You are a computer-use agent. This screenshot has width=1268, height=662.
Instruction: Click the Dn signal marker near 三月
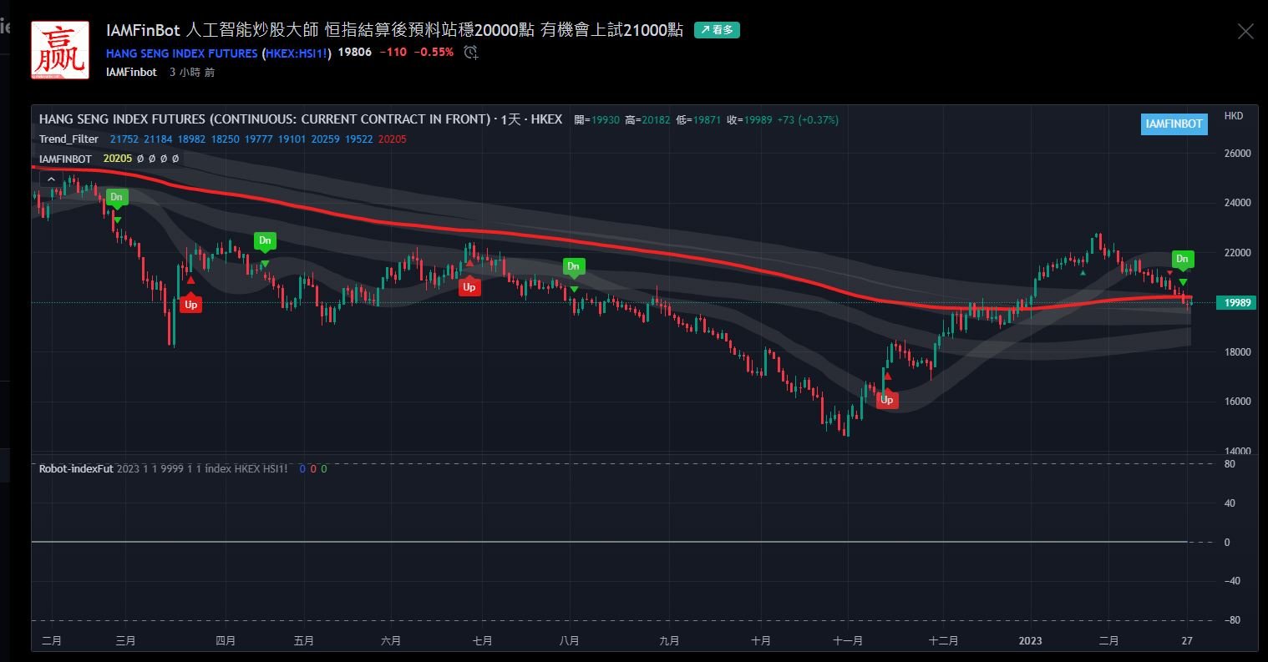117,198
